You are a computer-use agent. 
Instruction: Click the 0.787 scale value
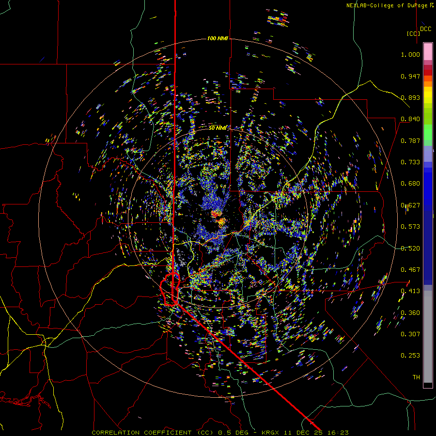(410, 140)
